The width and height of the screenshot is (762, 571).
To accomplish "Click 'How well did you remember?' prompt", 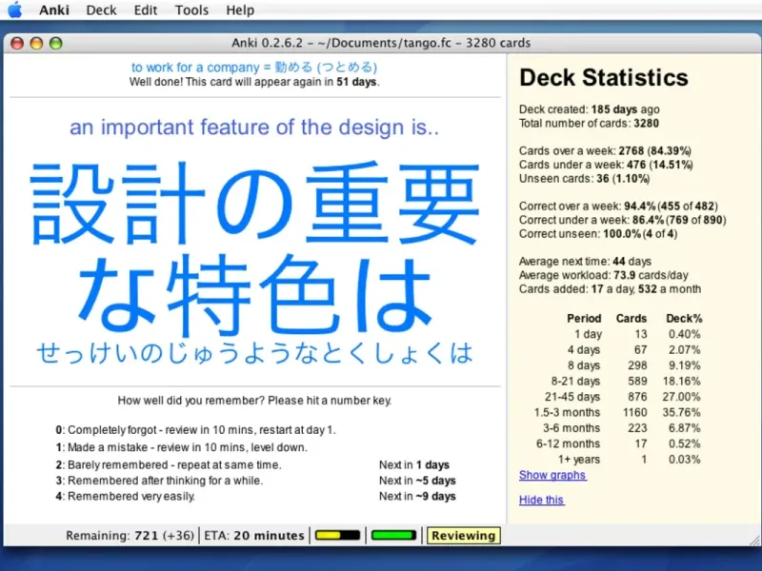I will click(x=254, y=401).
